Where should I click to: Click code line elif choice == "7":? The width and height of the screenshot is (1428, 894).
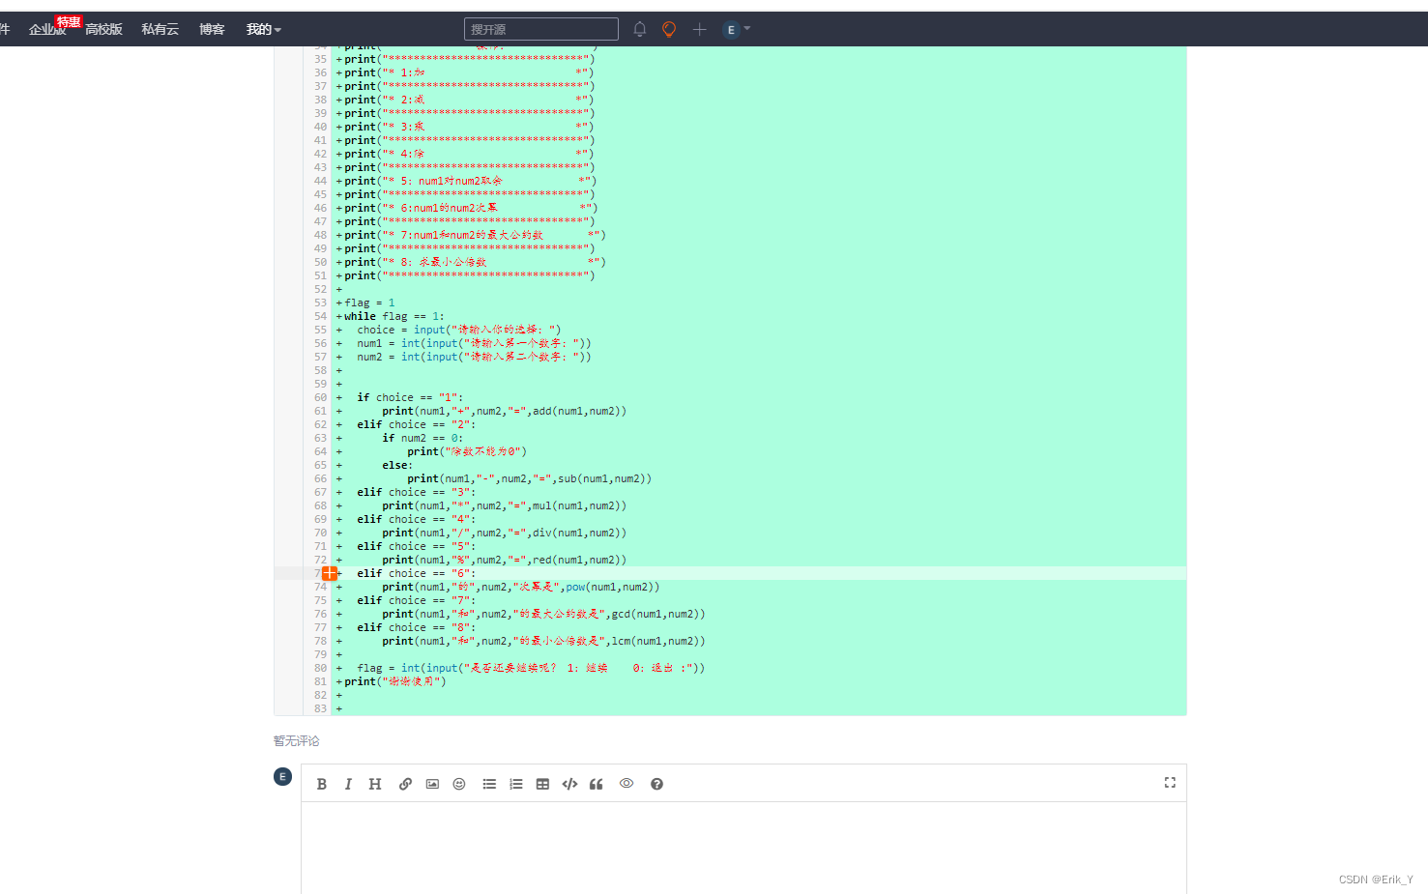[417, 600]
